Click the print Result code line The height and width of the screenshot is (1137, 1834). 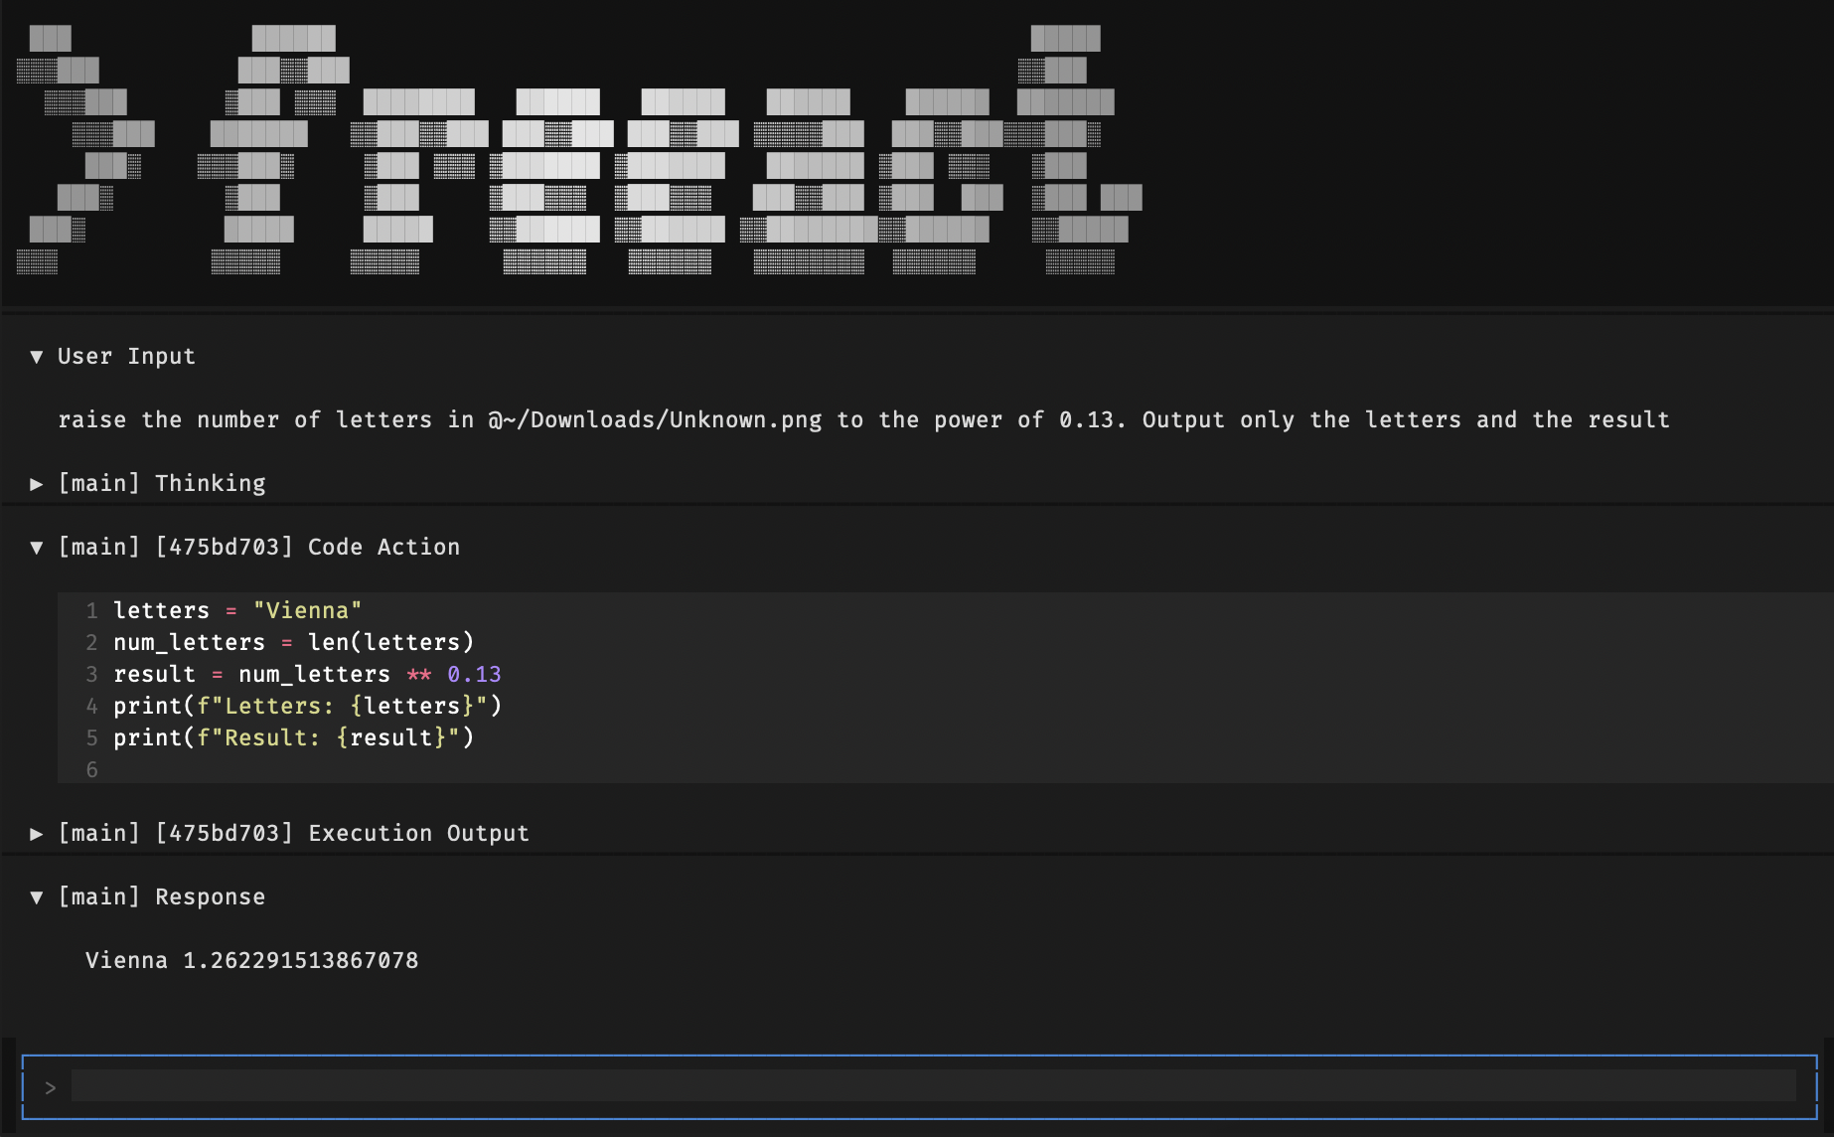pyautogui.click(x=293, y=738)
